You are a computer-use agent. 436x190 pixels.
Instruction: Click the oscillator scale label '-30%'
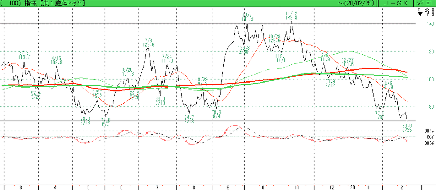click(x=428, y=143)
